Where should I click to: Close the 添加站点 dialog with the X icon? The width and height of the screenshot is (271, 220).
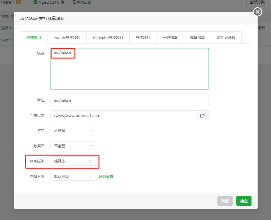coord(257,12)
